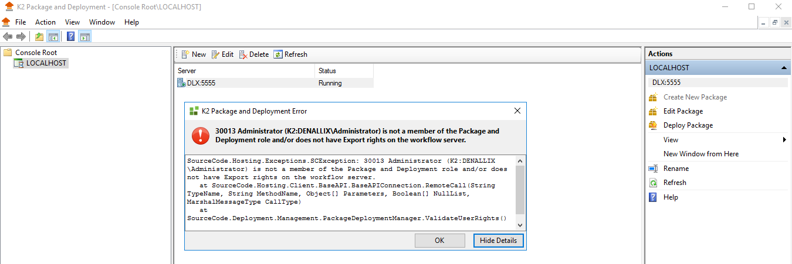Select Console Root tree node
The image size is (792, 264).
(x=36, y=53)
